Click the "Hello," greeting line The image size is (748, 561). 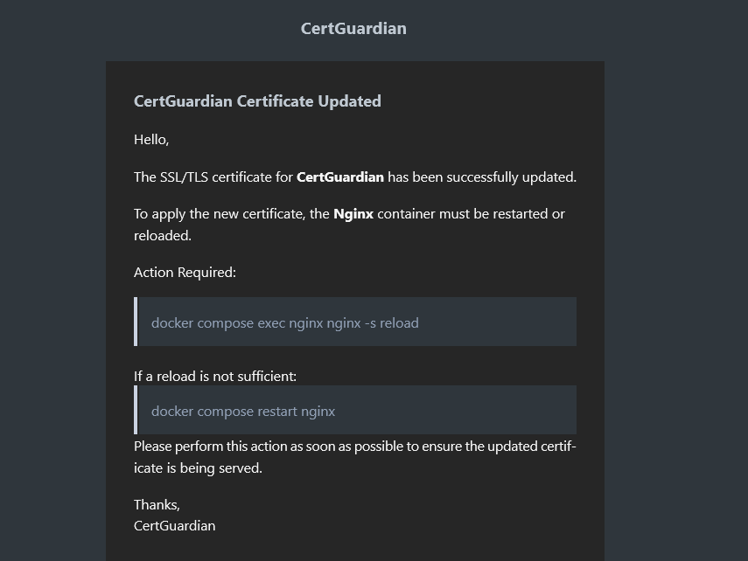click(151, 140)
